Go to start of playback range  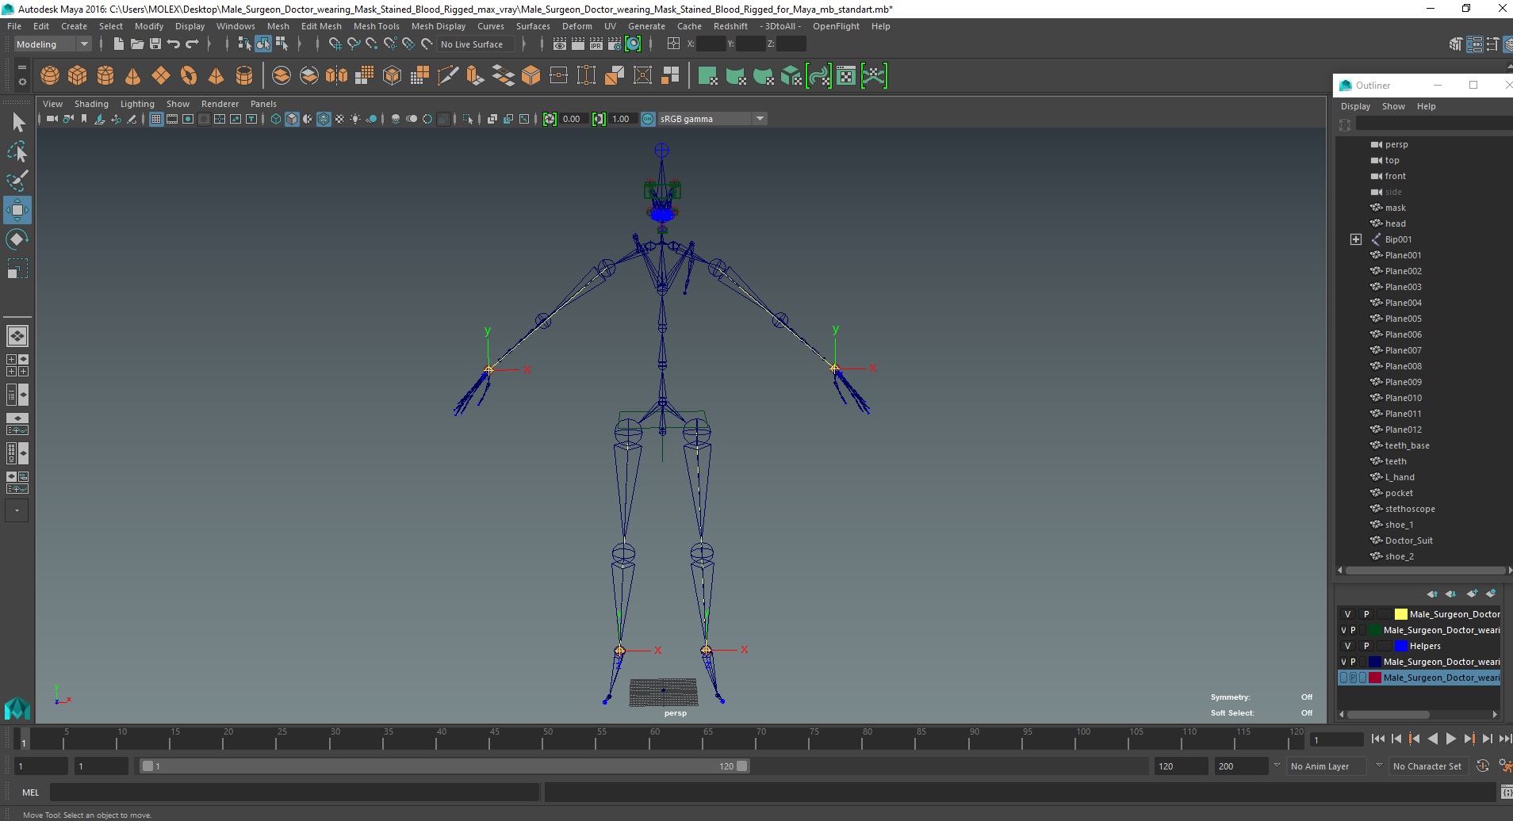tap(1377, 739)
